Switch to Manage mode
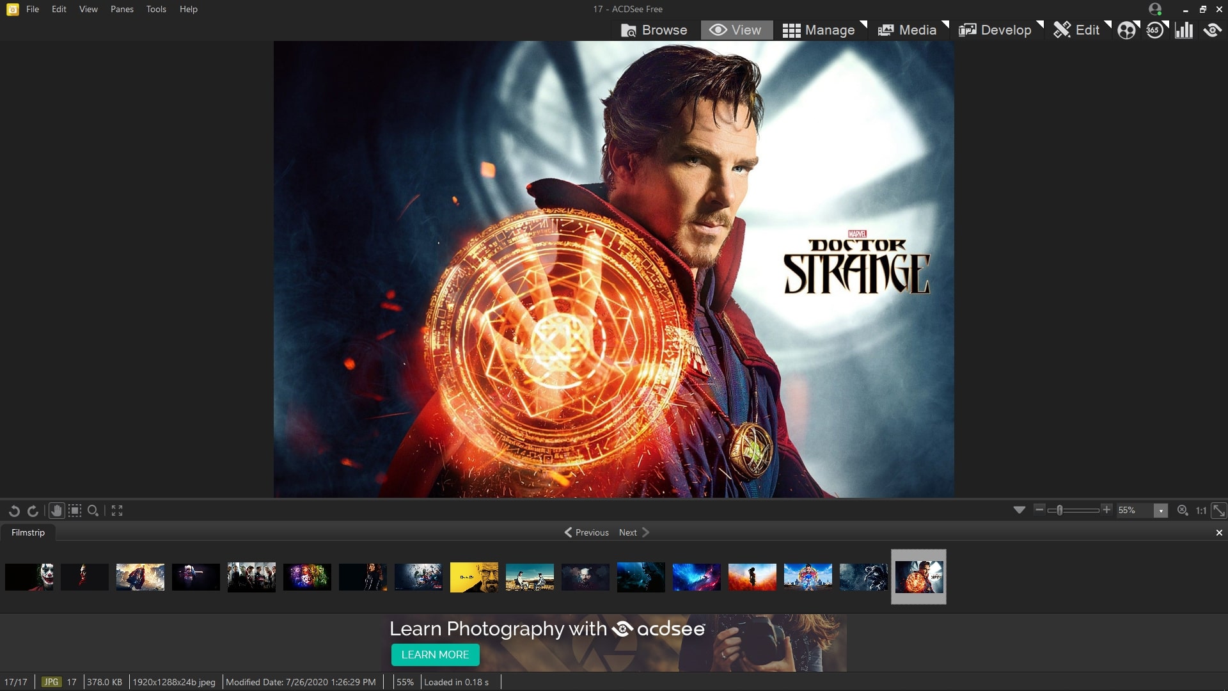Screen dimensions: 1228x691 (x=819, y=30)
